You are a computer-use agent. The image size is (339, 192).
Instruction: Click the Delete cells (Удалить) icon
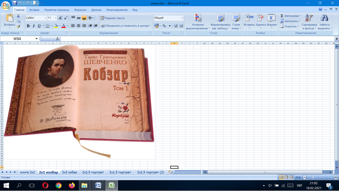click(261, 18)
